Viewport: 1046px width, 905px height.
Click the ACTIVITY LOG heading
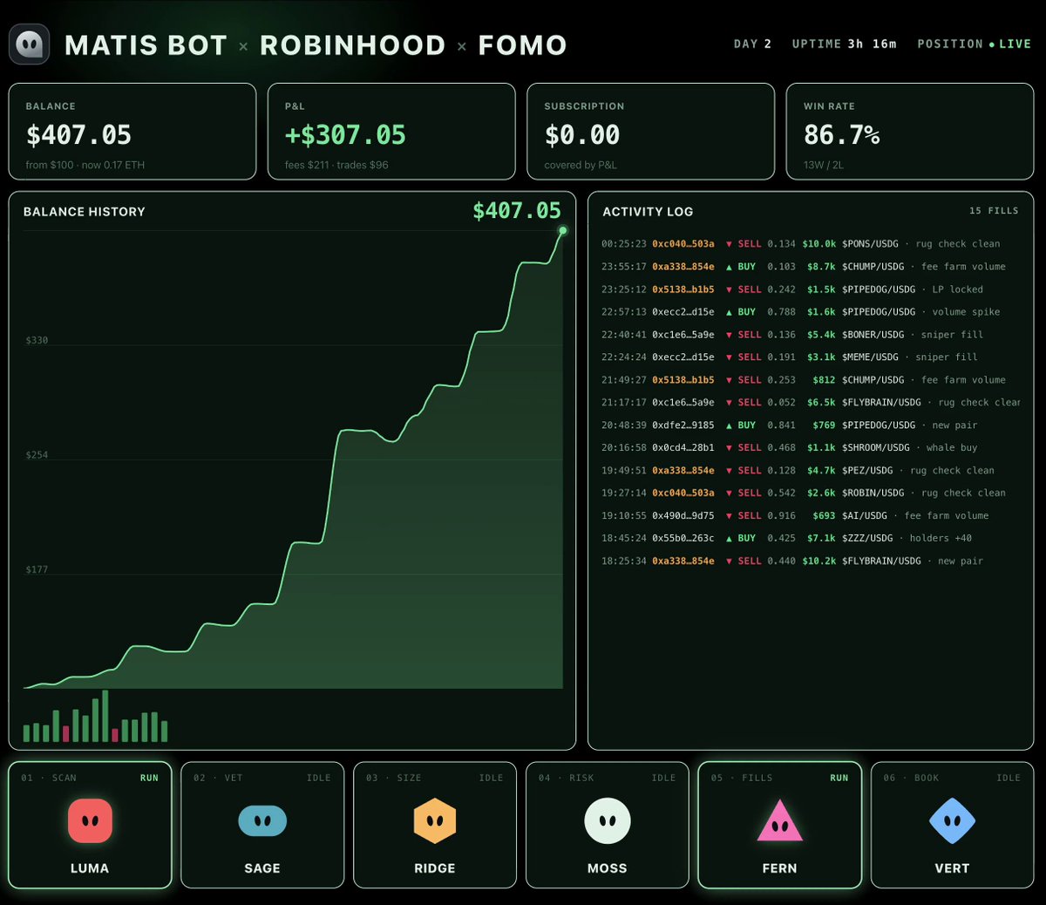pyautogui.click(x=648, y=212)
